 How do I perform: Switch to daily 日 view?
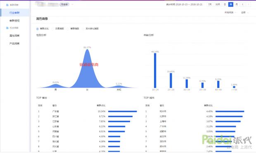click(225, 5)
